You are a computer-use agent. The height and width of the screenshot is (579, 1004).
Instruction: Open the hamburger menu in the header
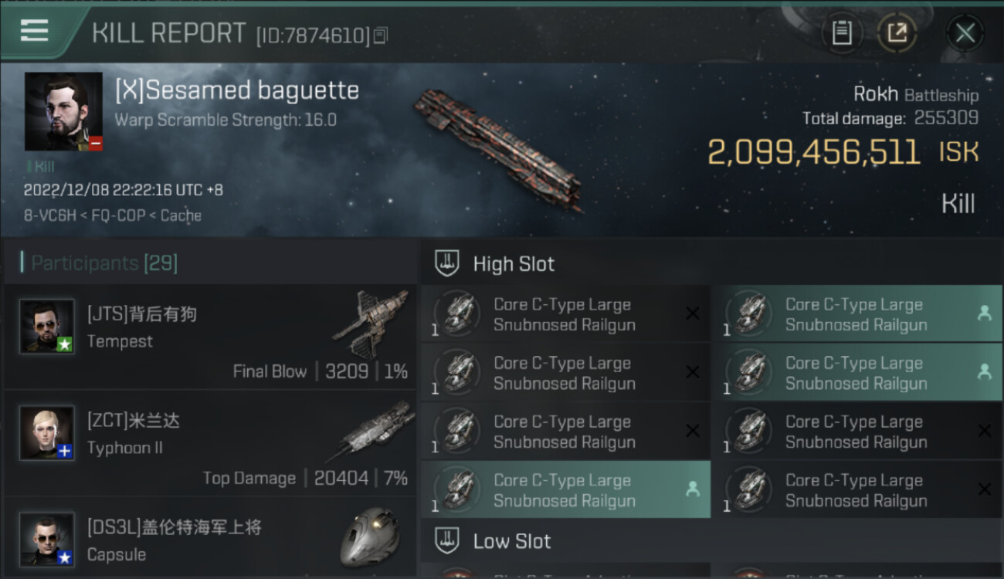coord(35,31)
